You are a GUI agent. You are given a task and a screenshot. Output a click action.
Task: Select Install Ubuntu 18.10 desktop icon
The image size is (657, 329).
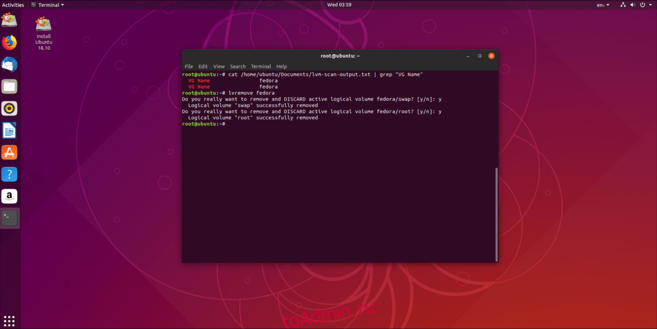(43, 33)
